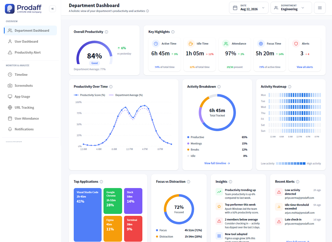332x242 pixels.
Task: Click the Focus legend entry
Action: tap(179, 230)
